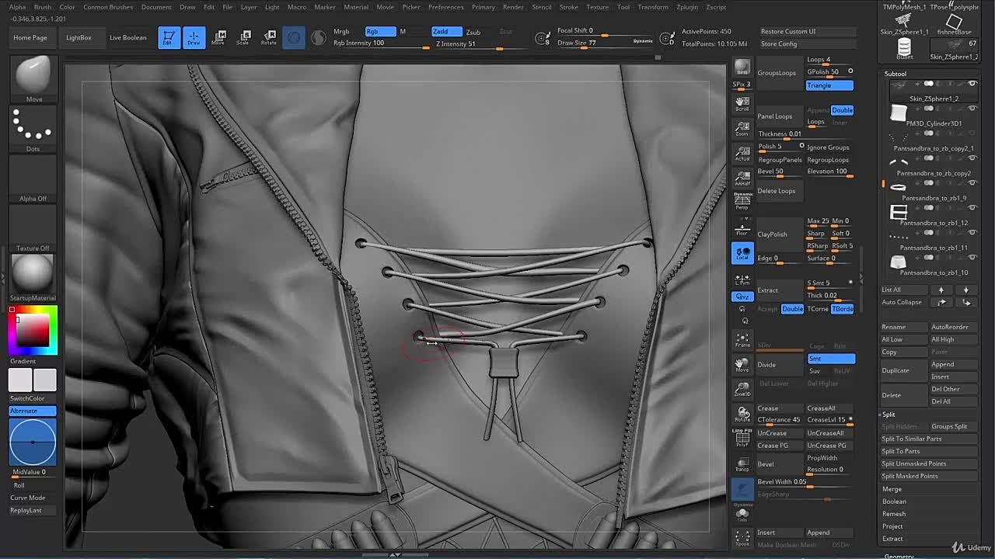Click the BPR render icon
The image size is (995, 559).
(x=742, y=68)
